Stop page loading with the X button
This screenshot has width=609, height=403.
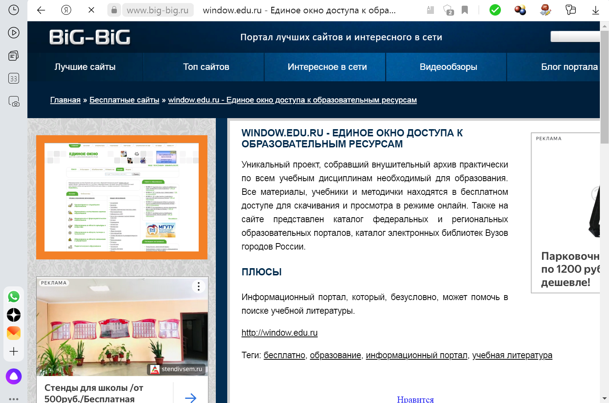point(91,10)
